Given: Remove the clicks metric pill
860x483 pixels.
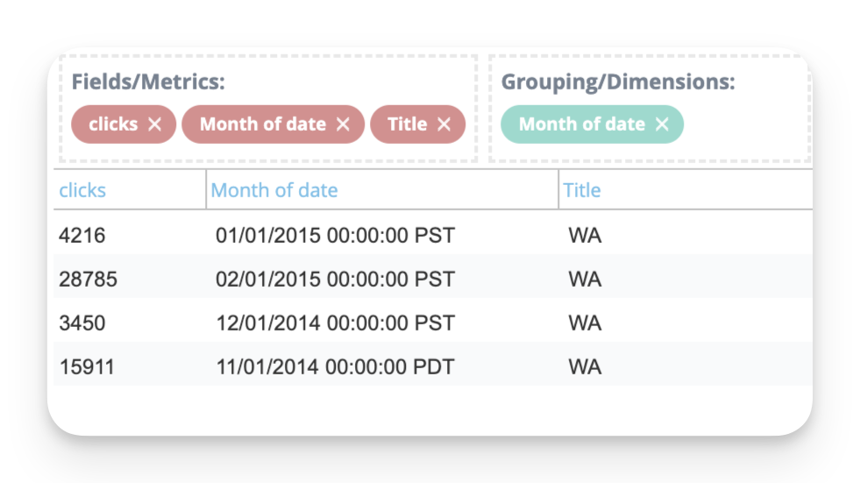Looking at the screenshot, I should tap(154, 124).
